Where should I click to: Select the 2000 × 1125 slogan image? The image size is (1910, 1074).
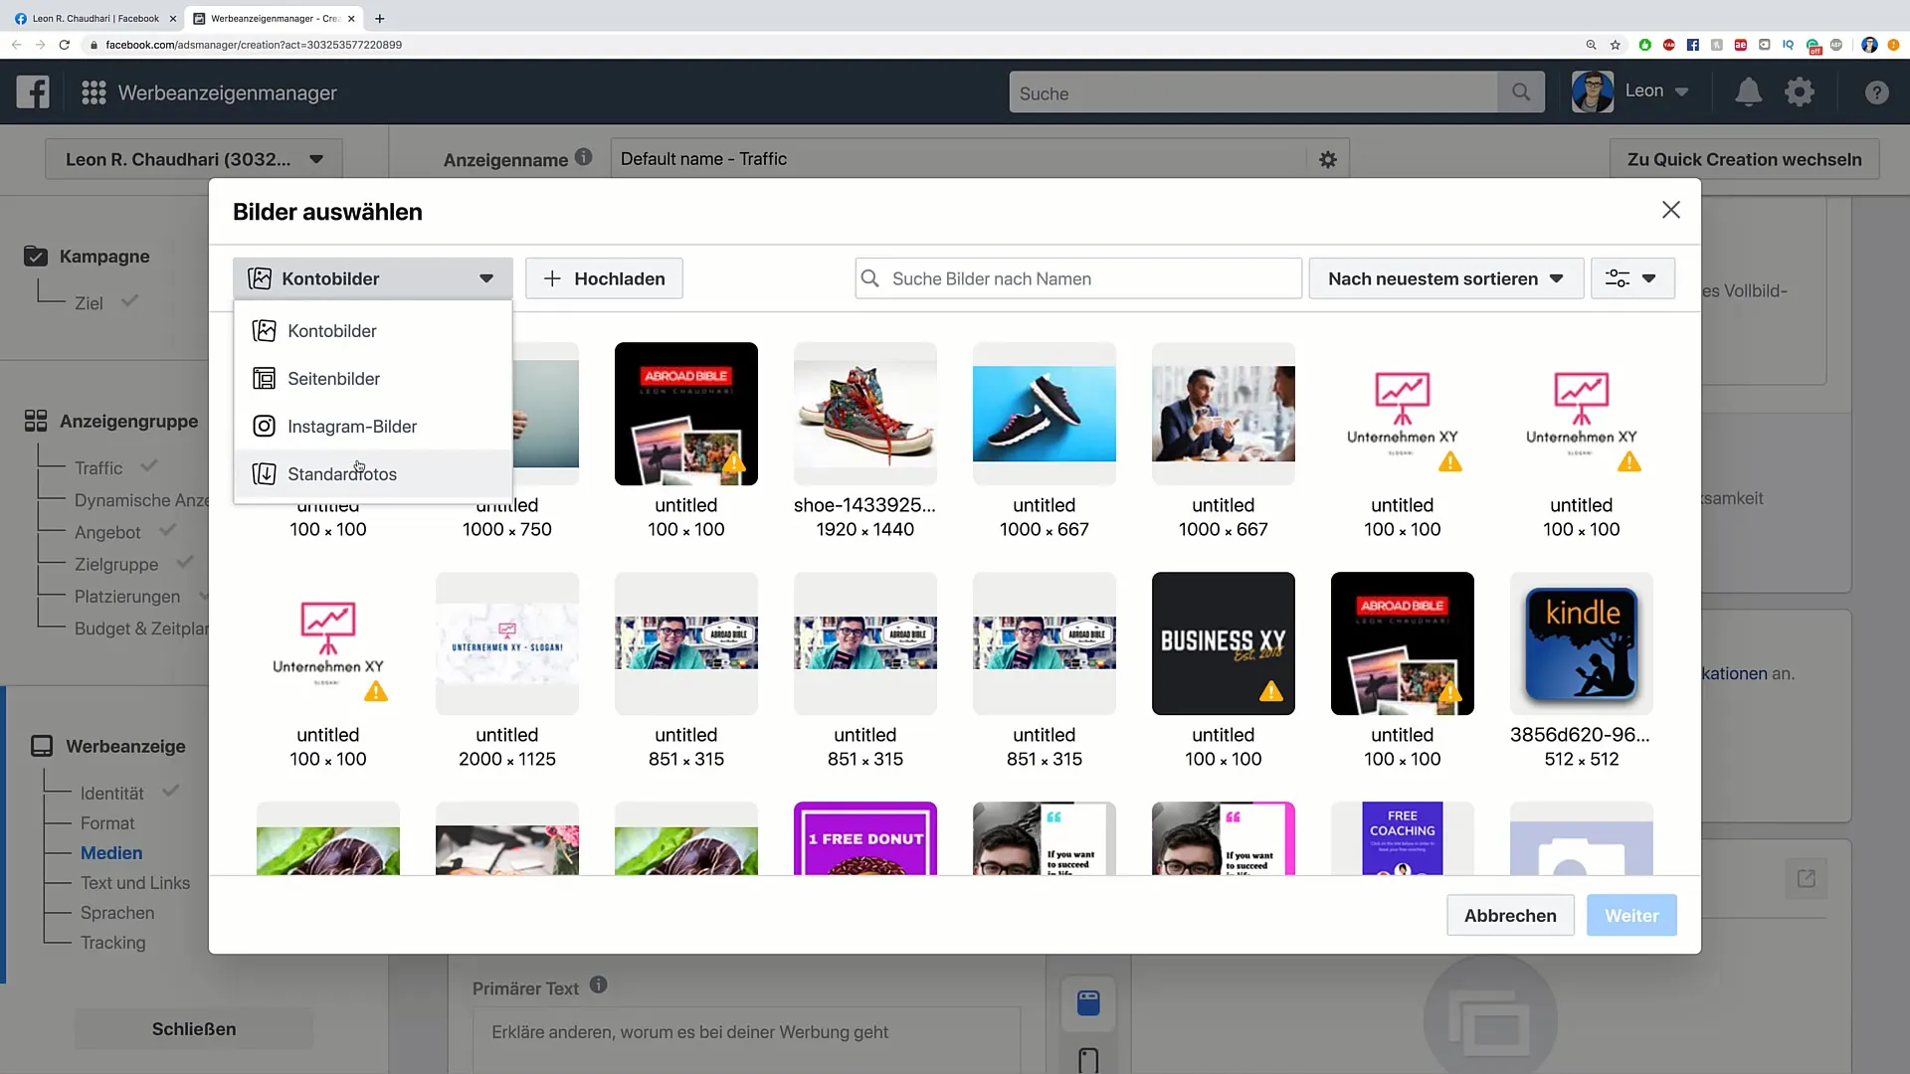click(x=507, y=643)
